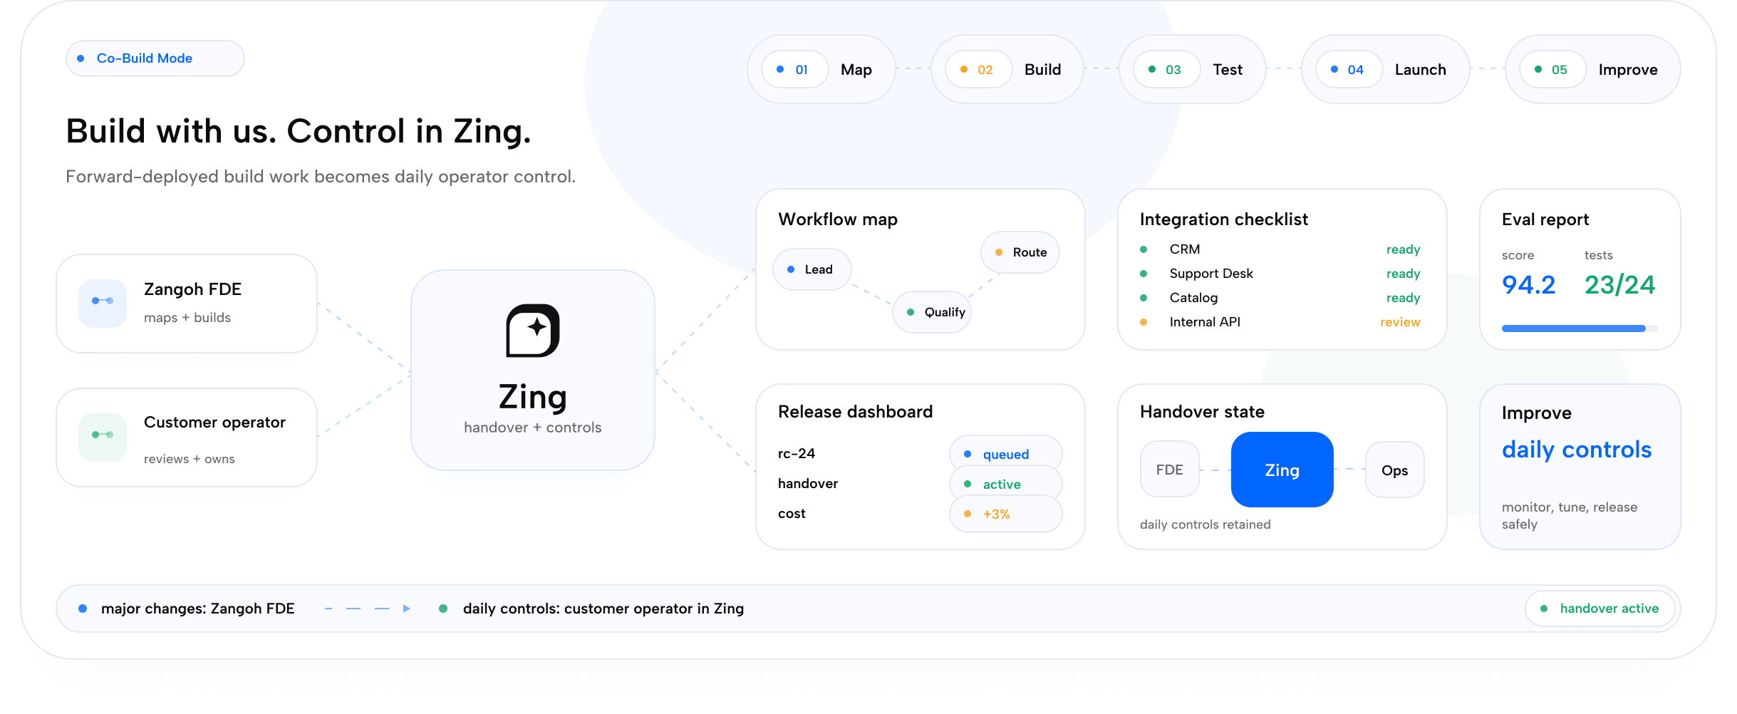This screenshot has width=1737, height=714.
Task: Click the +3% cost pill
Action: coord(1006,514)
